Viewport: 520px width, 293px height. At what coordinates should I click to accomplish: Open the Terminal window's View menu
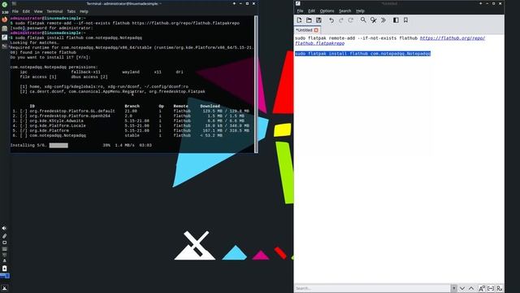pos(38,11)
